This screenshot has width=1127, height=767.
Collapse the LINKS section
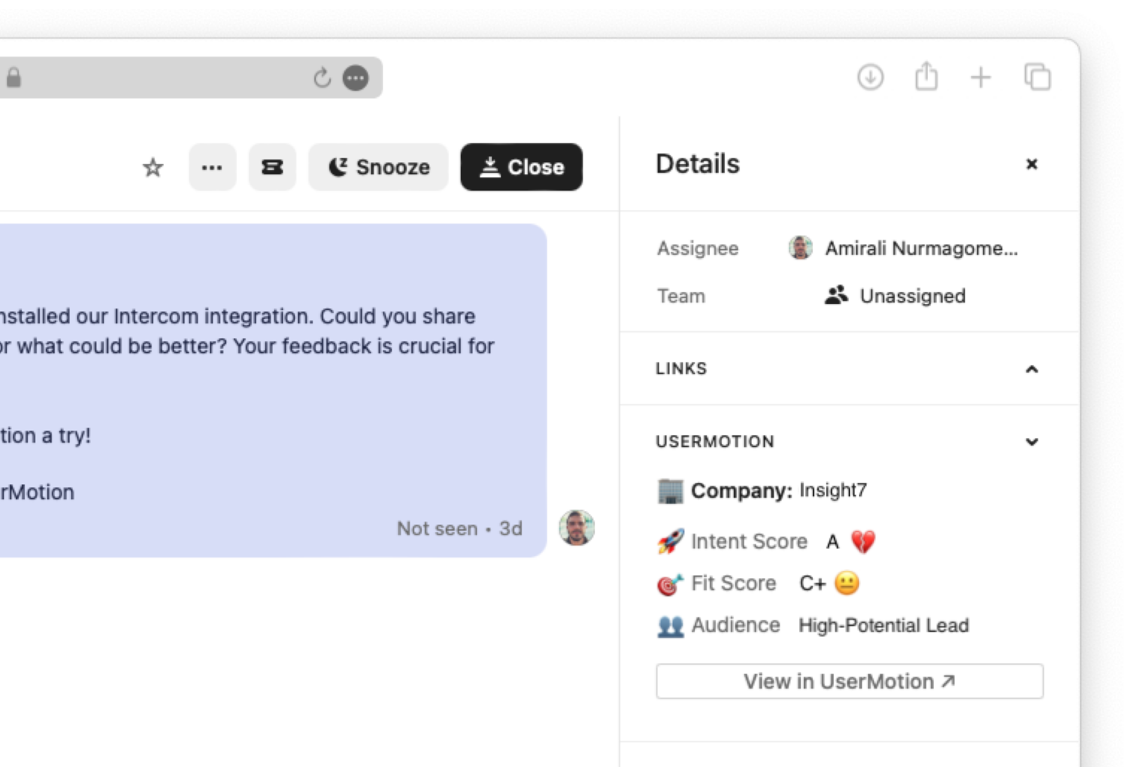(x=1032, y=368)
